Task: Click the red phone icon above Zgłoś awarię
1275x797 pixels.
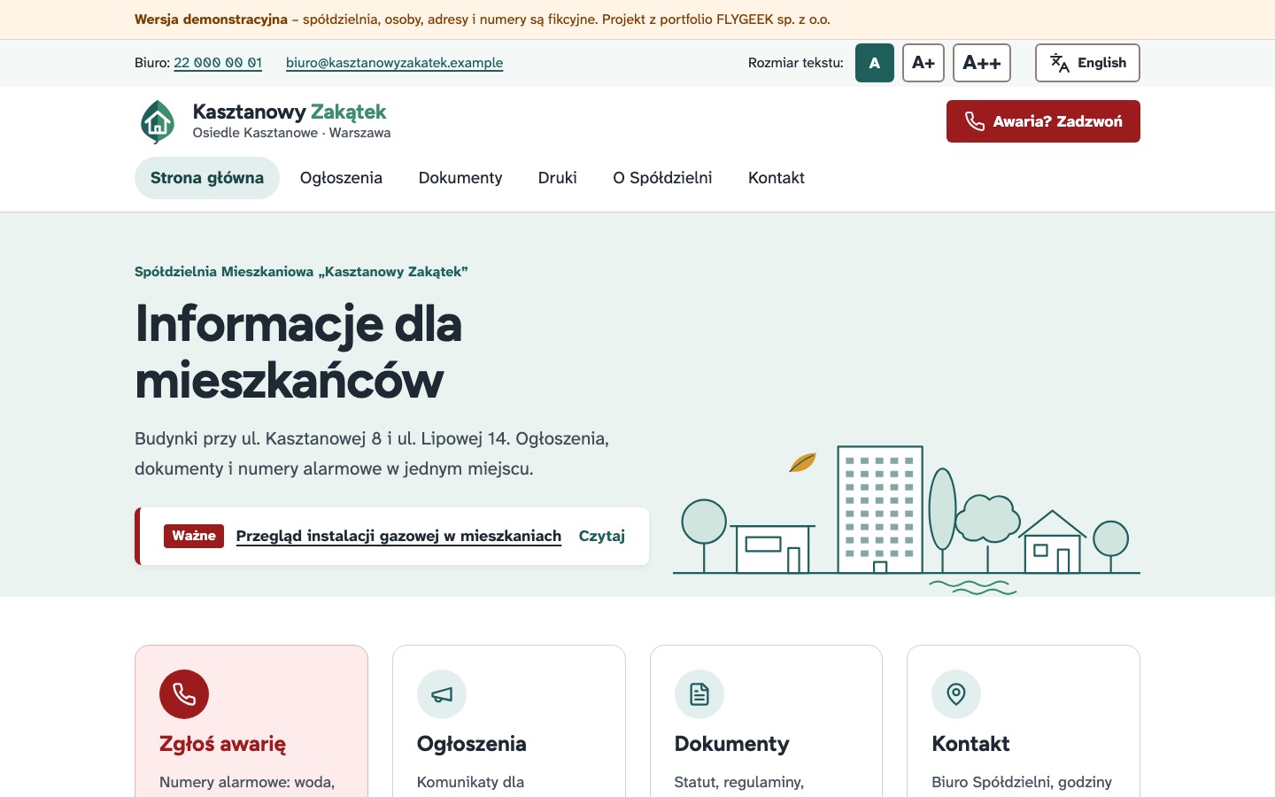Action: tap(184, 694)
